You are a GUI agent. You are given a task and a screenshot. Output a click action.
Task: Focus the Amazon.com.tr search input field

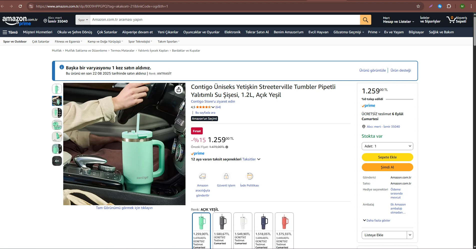(225, 20)
